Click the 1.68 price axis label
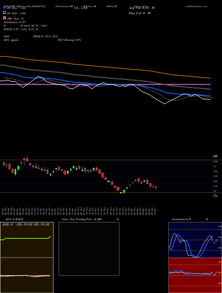222x293 pixels. click(215, 171)
